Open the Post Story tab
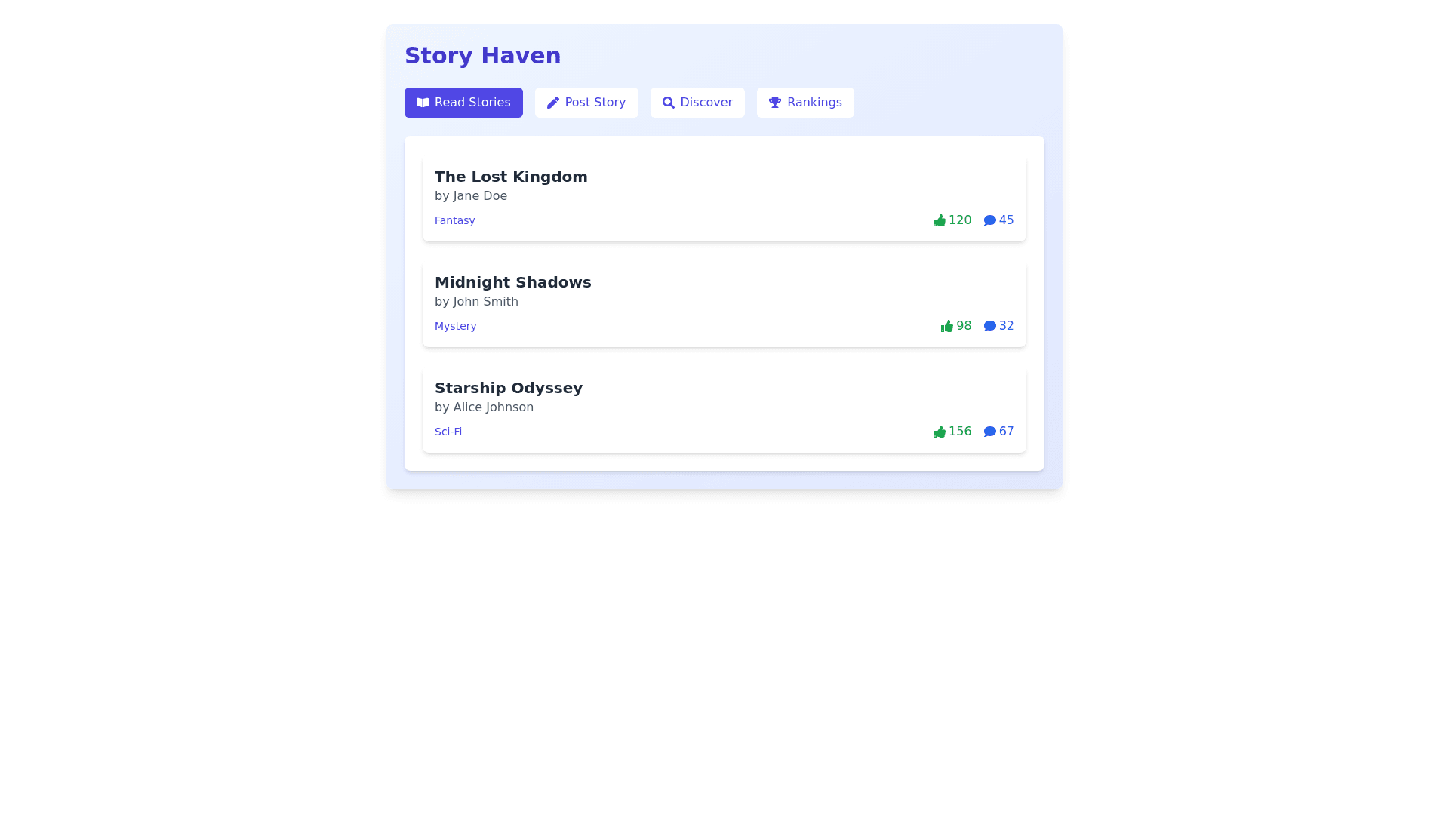Viewport: 1449px width, 815px height. click(586, 103)
